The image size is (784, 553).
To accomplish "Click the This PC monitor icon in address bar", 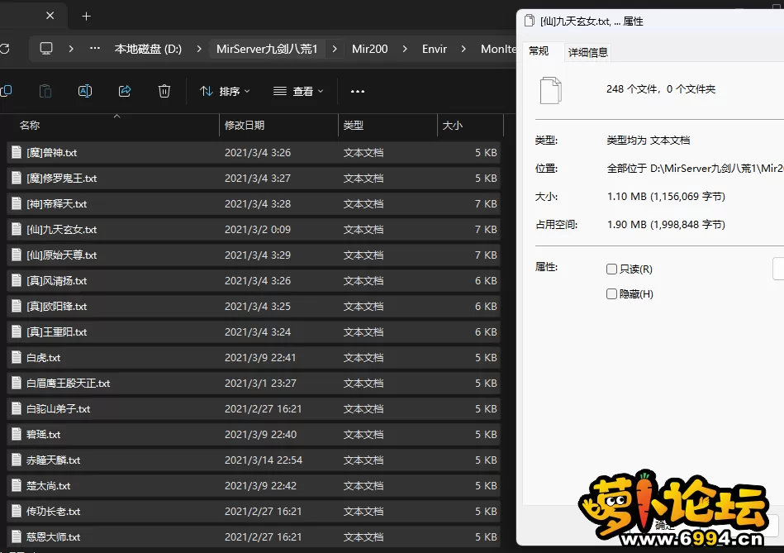I will coord(46,49).
